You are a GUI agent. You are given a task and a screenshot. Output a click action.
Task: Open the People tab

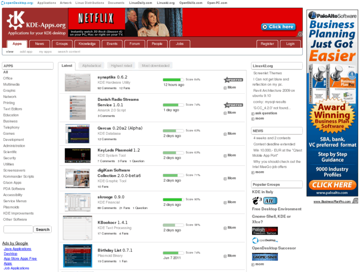coord(157,44)
